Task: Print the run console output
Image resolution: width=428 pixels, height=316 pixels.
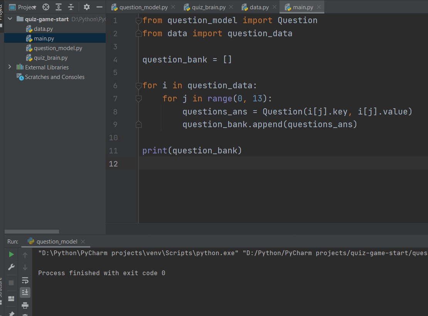Action: point(25,305)
